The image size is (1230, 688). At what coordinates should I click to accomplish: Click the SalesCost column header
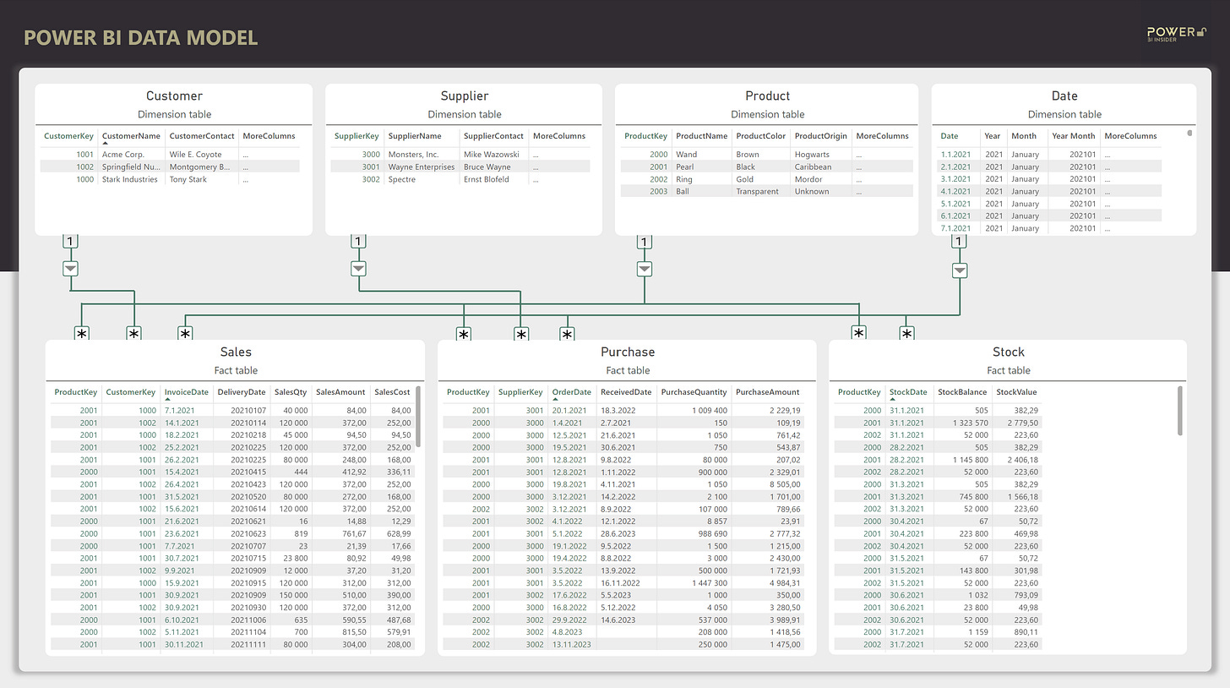(x=392, y=392)
